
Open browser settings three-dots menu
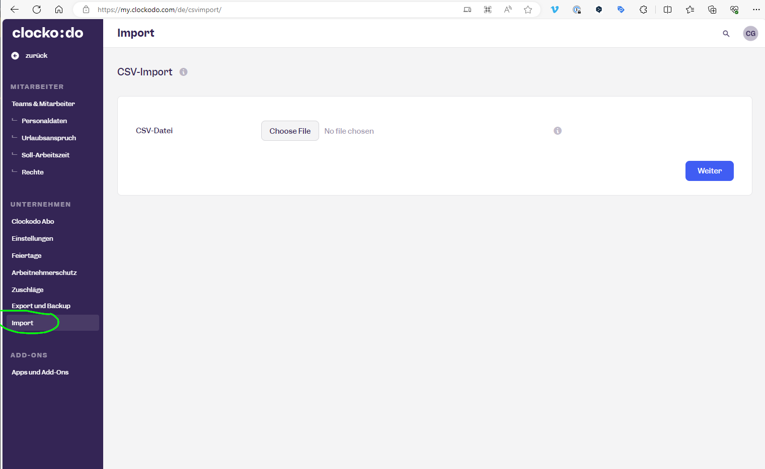coord(756,10)
